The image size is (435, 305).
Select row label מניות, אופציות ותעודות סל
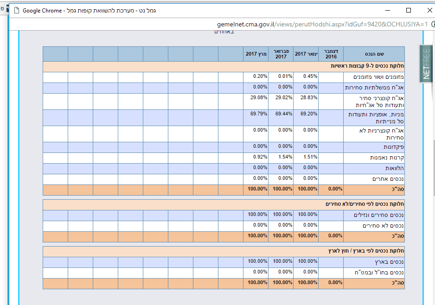point(376,118)
